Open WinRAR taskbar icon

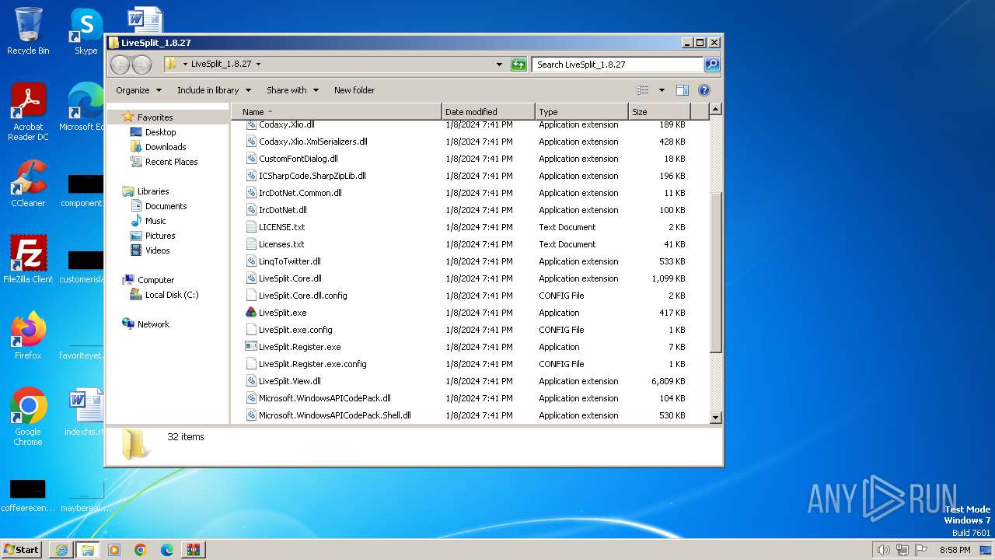[x=194, y=550]
